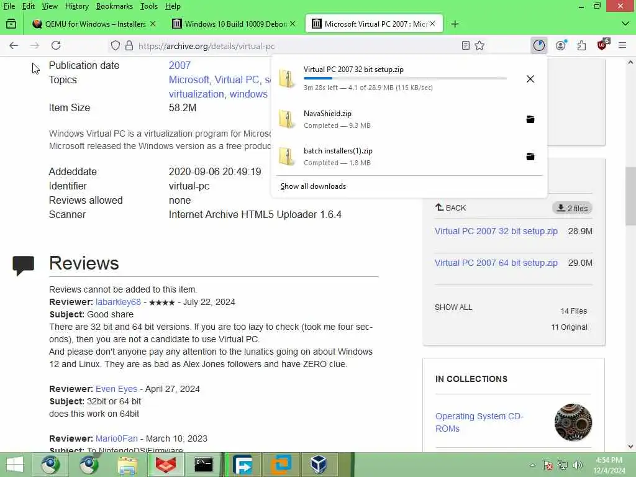This screenshot has height=477, width=636.
Task: Open the History menu
Action: tap(76, 6)
